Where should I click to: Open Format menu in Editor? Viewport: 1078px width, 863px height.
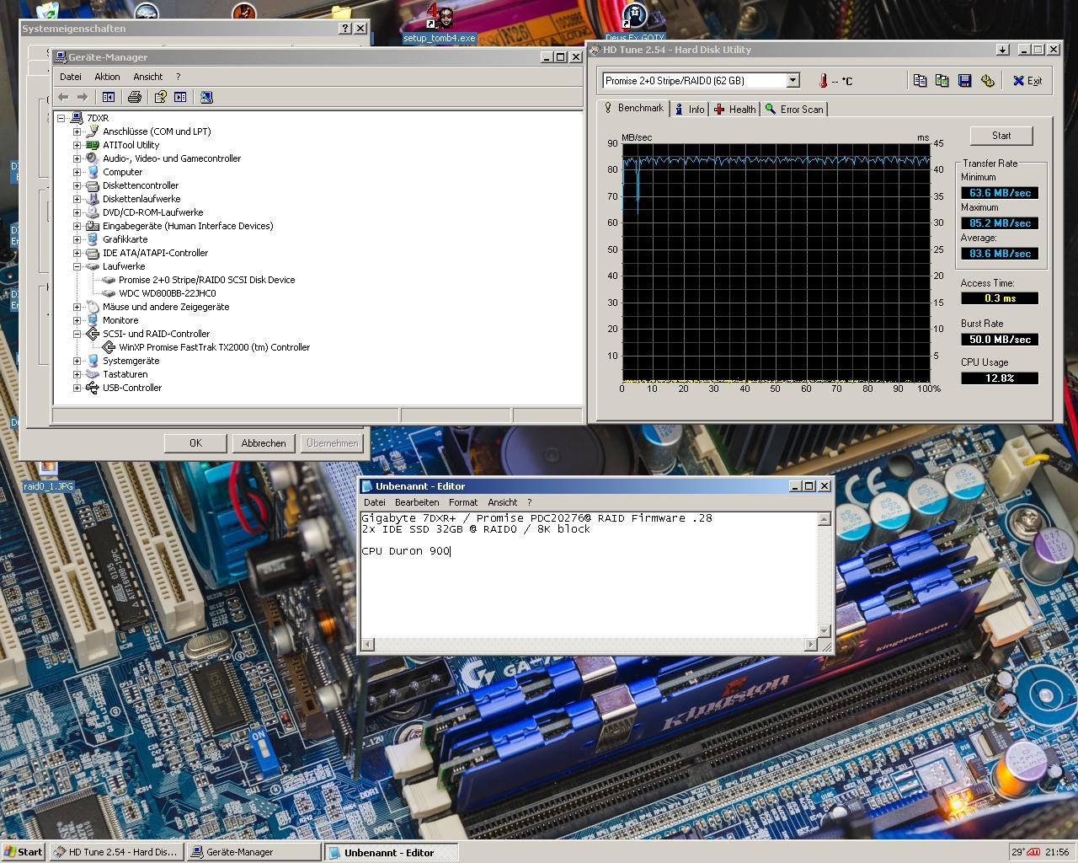tap(463, 502)
